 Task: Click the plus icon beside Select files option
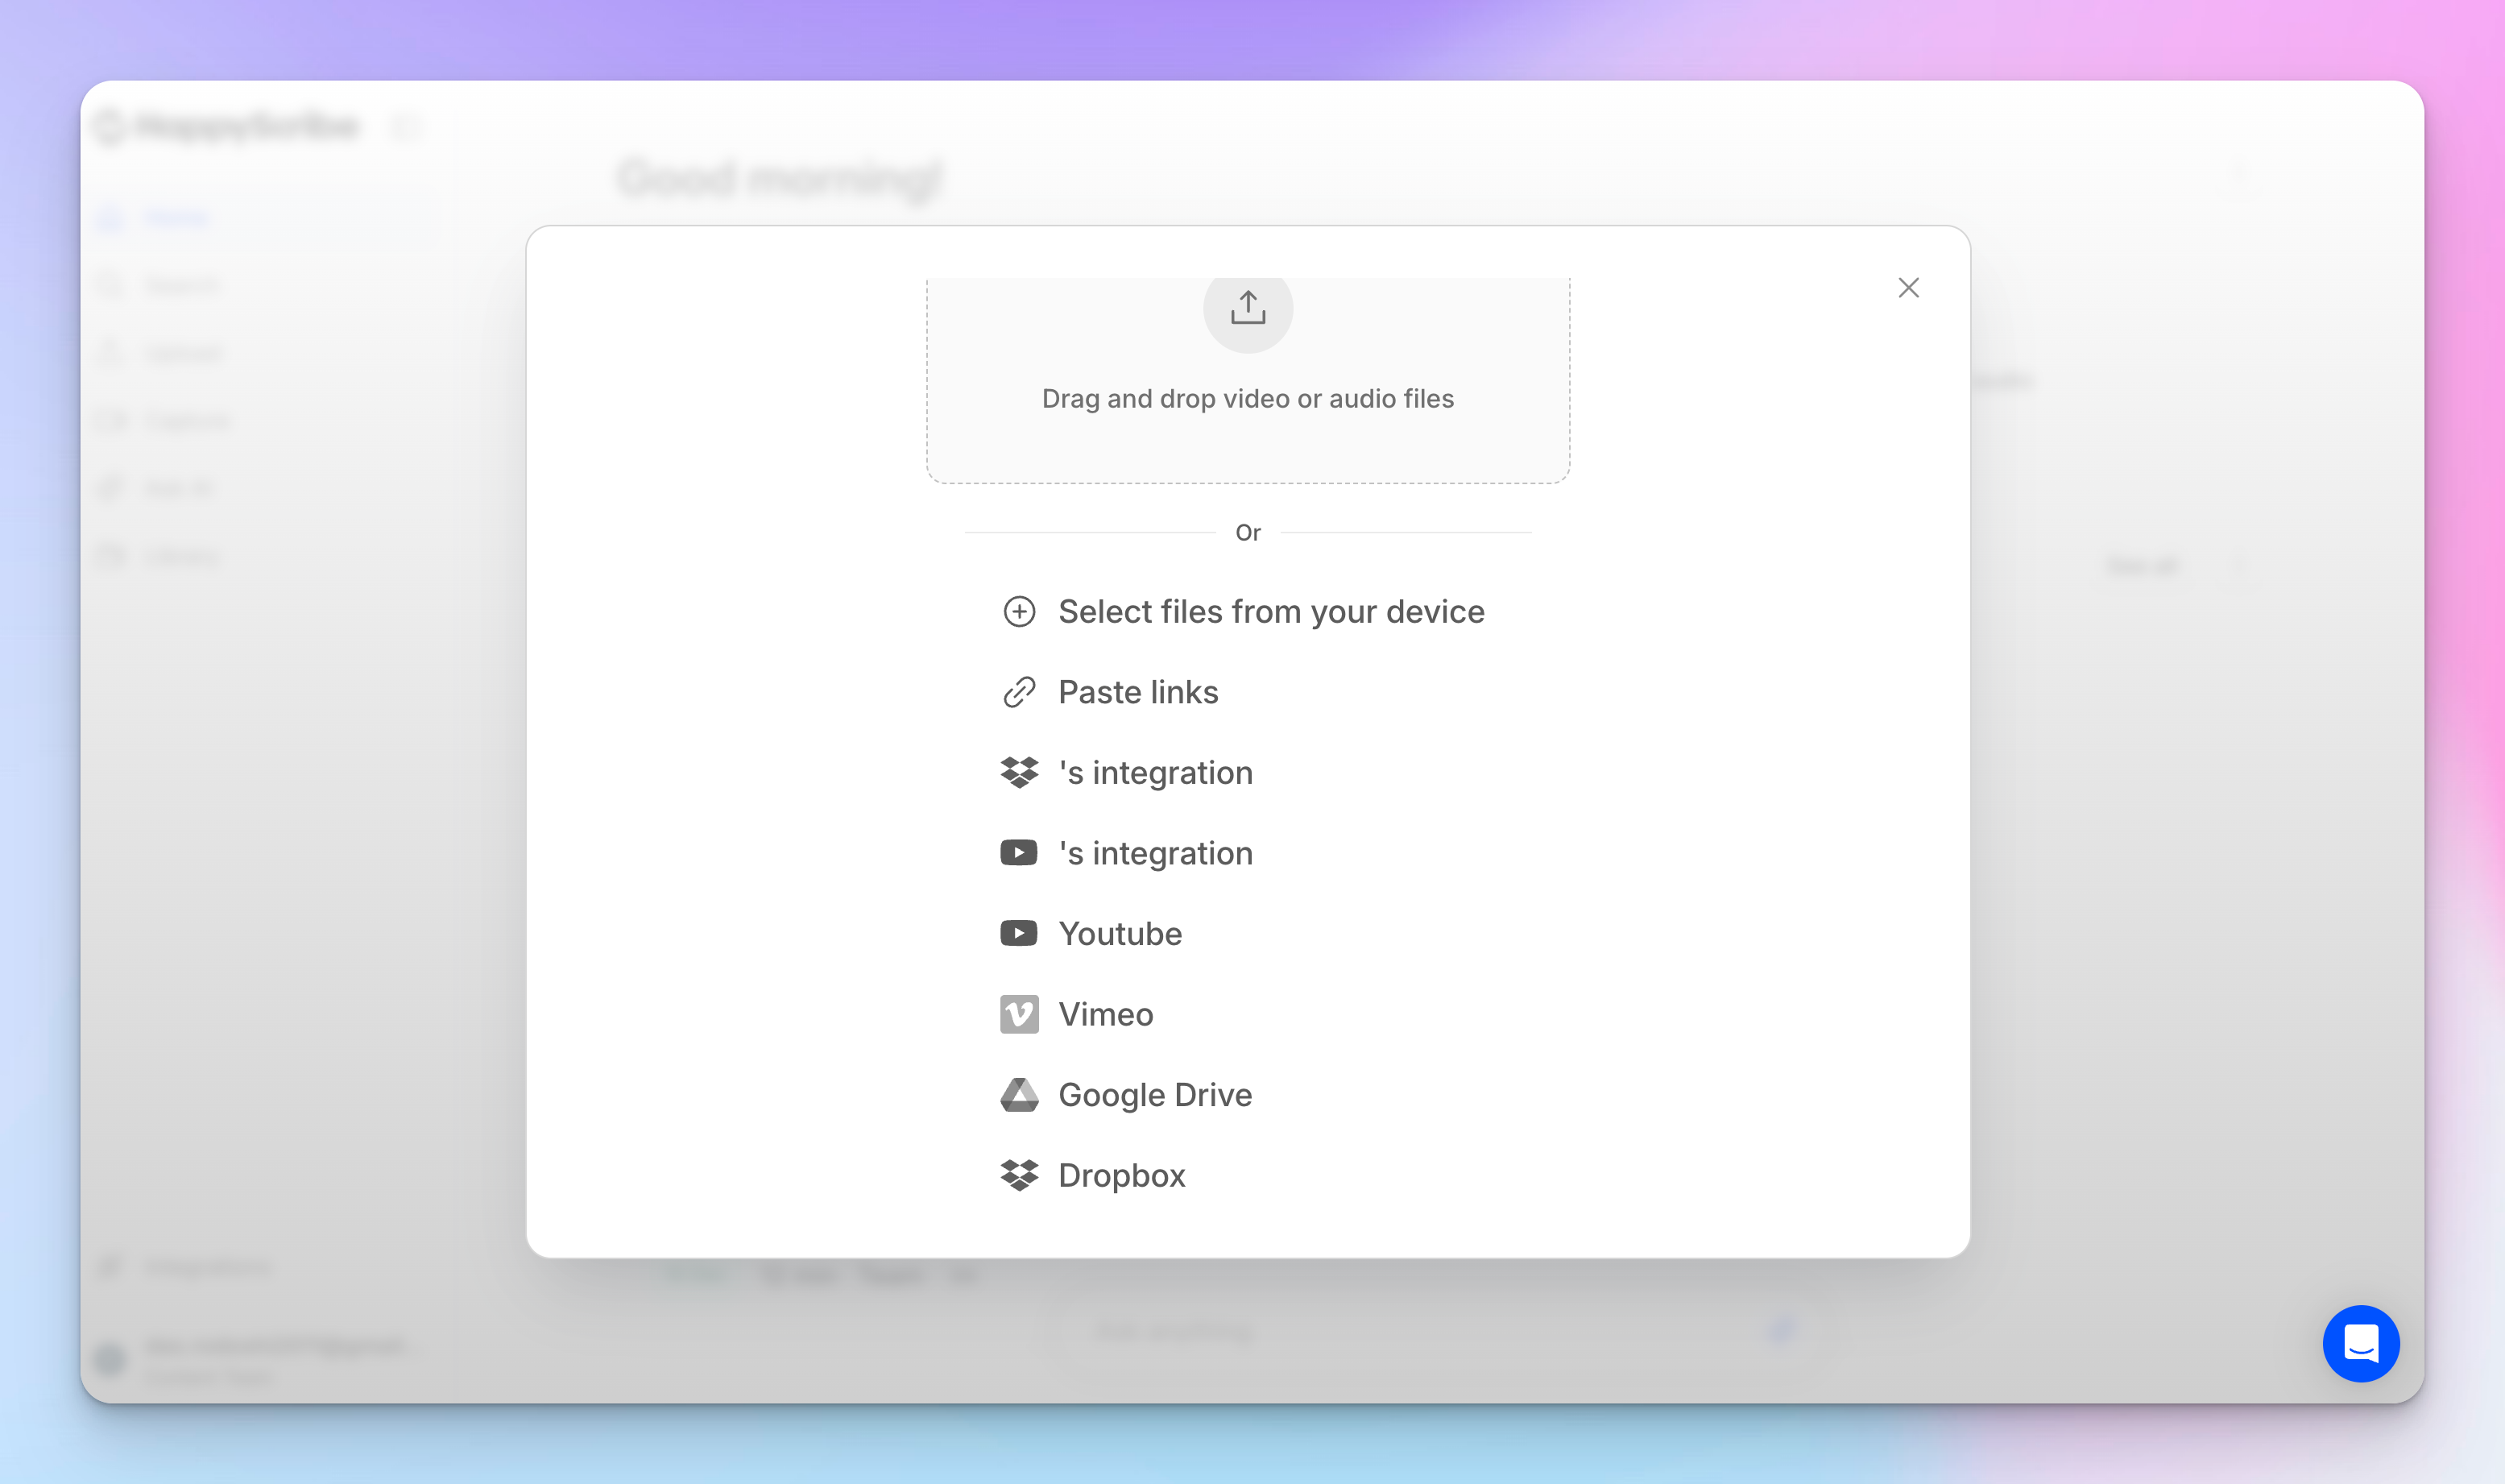tap(1019, 611)
